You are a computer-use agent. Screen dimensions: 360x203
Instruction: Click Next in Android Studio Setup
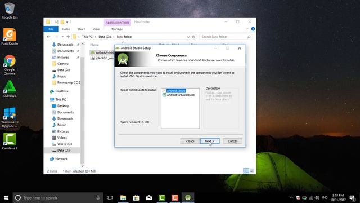(x=210, y=141)
